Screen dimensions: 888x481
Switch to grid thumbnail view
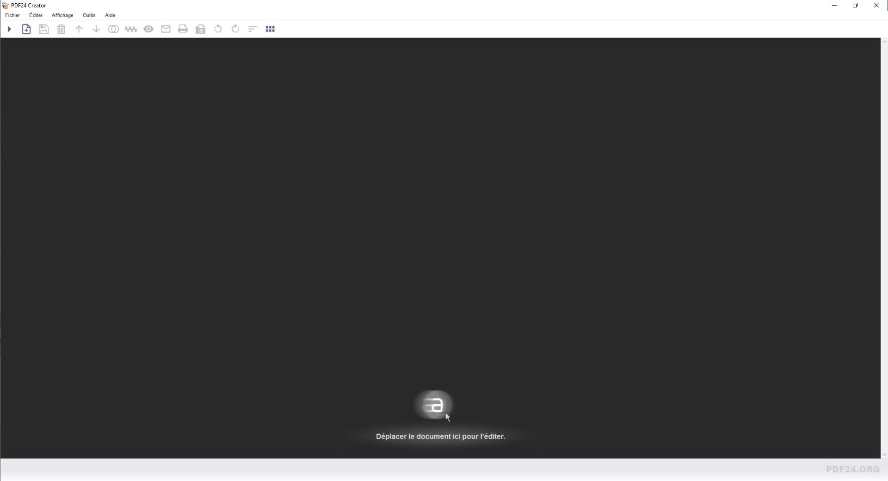point(270,29)
